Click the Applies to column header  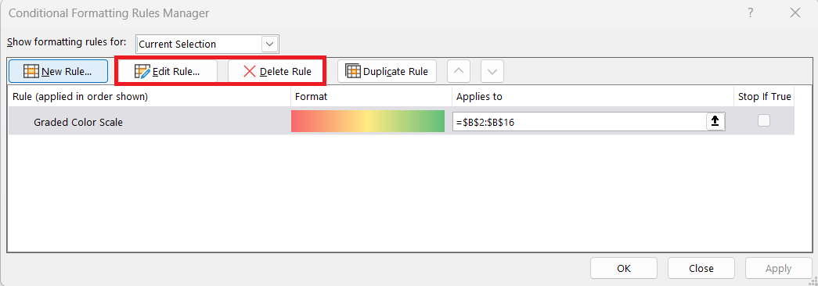(x=593, y=96)
